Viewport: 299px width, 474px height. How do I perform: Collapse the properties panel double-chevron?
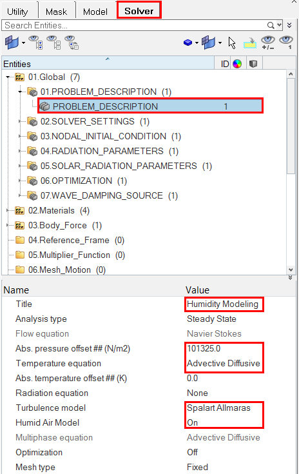(290, 277)
